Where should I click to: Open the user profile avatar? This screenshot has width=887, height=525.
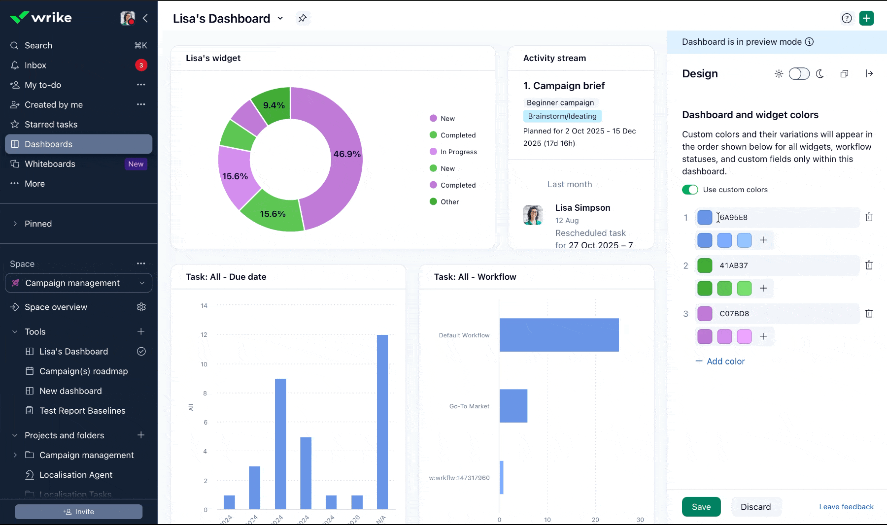pos(128,18)
